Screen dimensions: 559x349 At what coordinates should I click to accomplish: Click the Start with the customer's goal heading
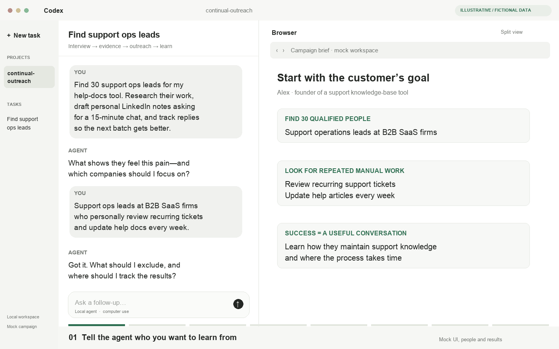pos(353,78)
